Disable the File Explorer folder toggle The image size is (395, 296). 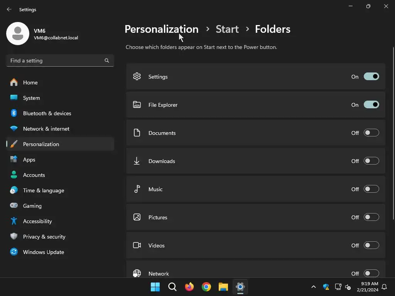tap(371, 105)
